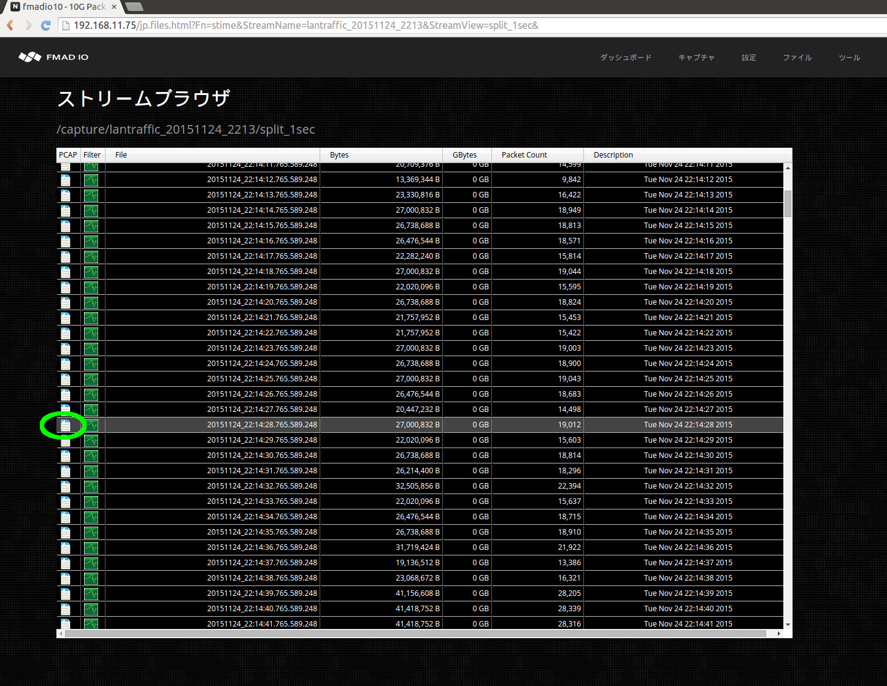The width and height of the screenshot is (887, 686).
Task: Open the 設定 menu item
Action: click(x=748, y=57)
